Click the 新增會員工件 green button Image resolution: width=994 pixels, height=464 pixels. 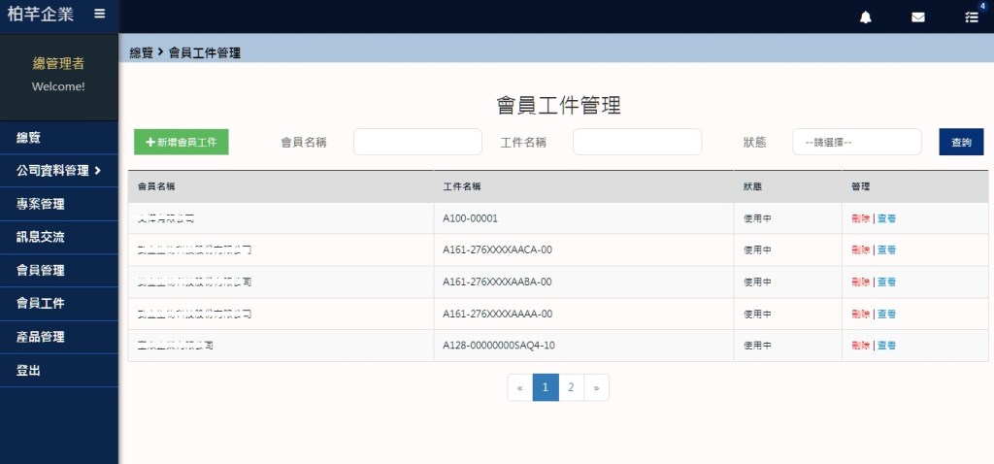(182, 142)
